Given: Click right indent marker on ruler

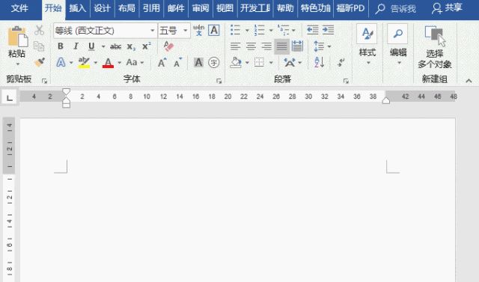Looking at the screenshot, I should pyautogui.click(x=386, y=100).
